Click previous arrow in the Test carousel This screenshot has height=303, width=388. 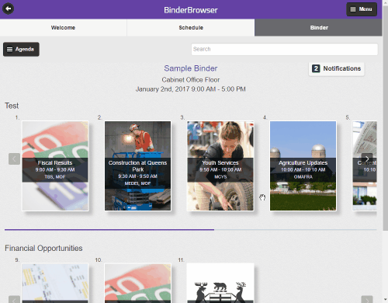click(14, 158)
